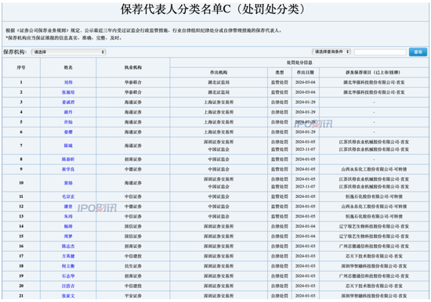
Task: Open name link 刘伟 in row 1
Action: click(68, 82)
